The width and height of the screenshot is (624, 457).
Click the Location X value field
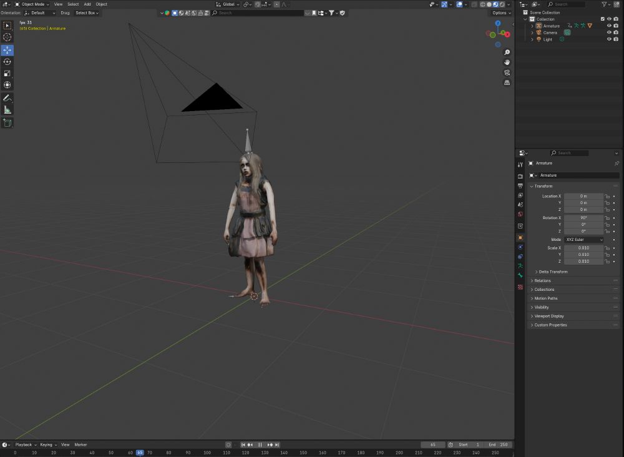point(583,196)
